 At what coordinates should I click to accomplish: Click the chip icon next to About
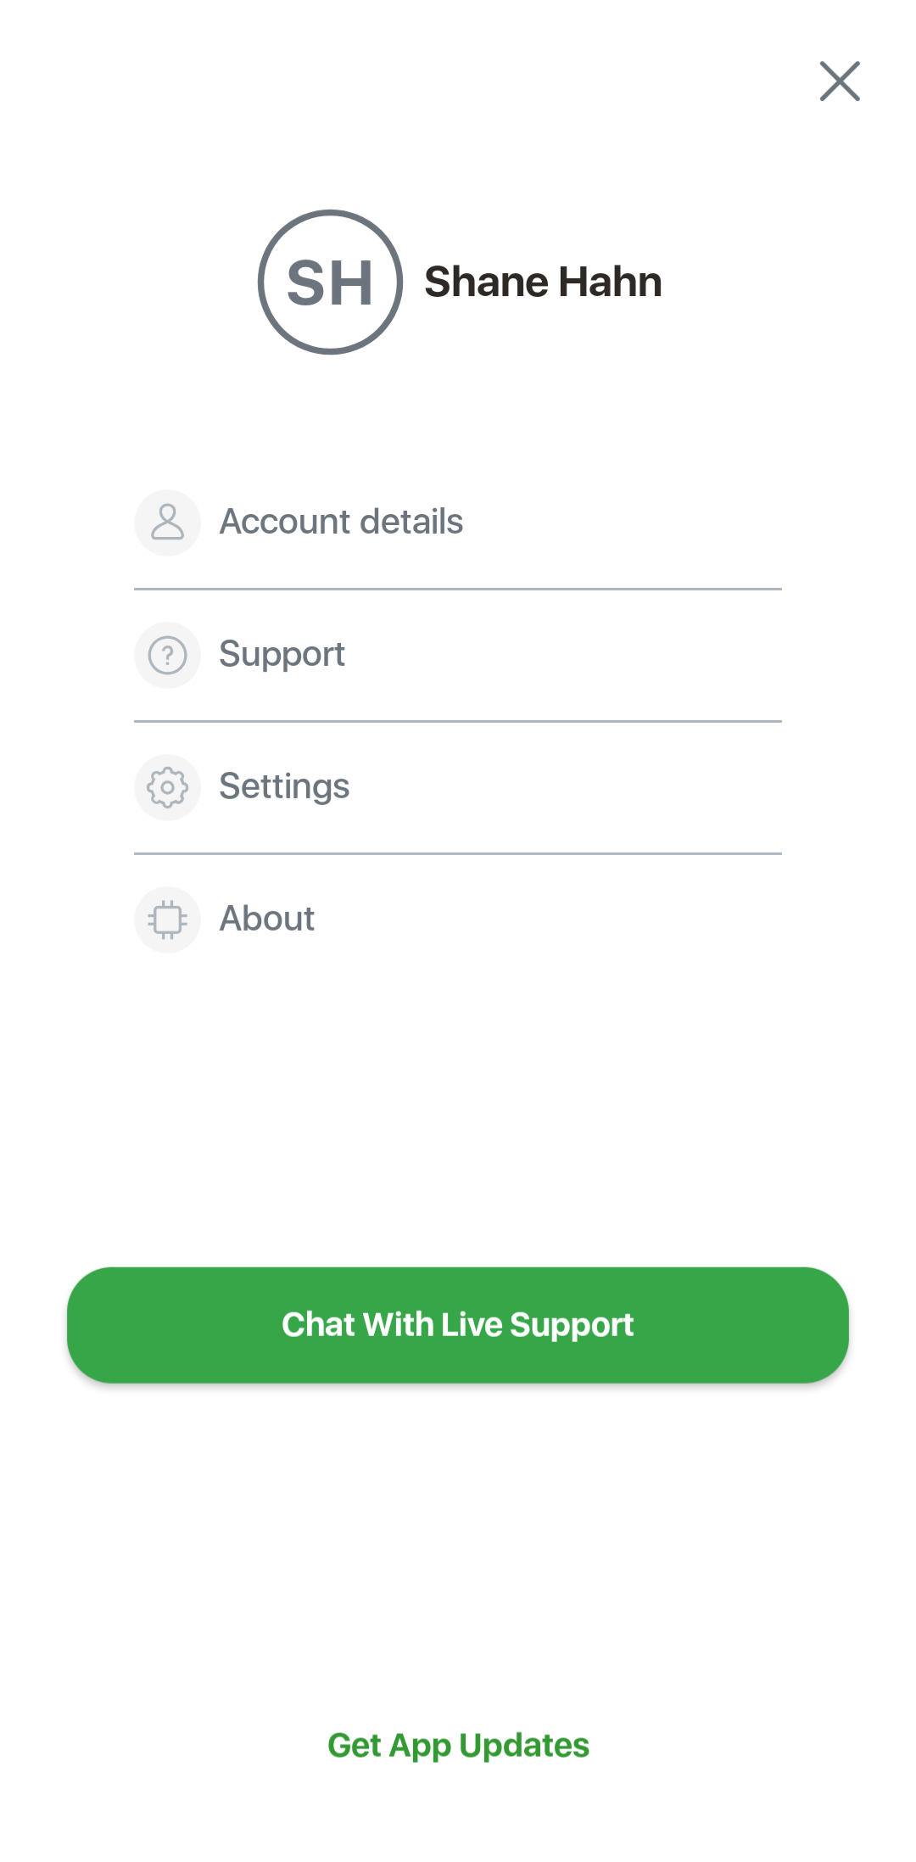[168, 920]
